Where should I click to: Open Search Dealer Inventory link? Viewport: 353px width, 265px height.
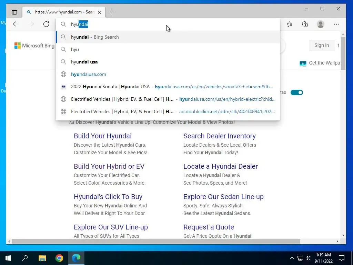tap(220, 136)
